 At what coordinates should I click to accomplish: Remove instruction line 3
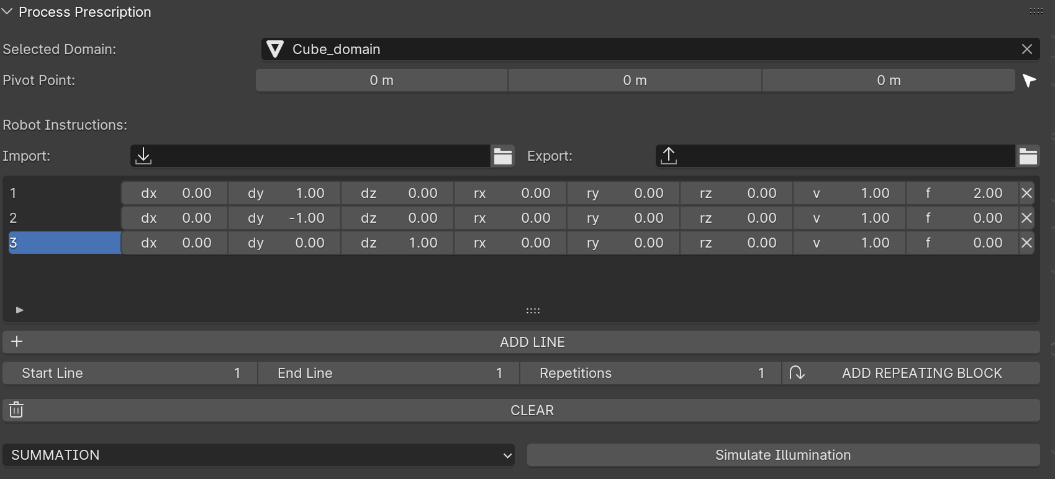point(1026,243)
